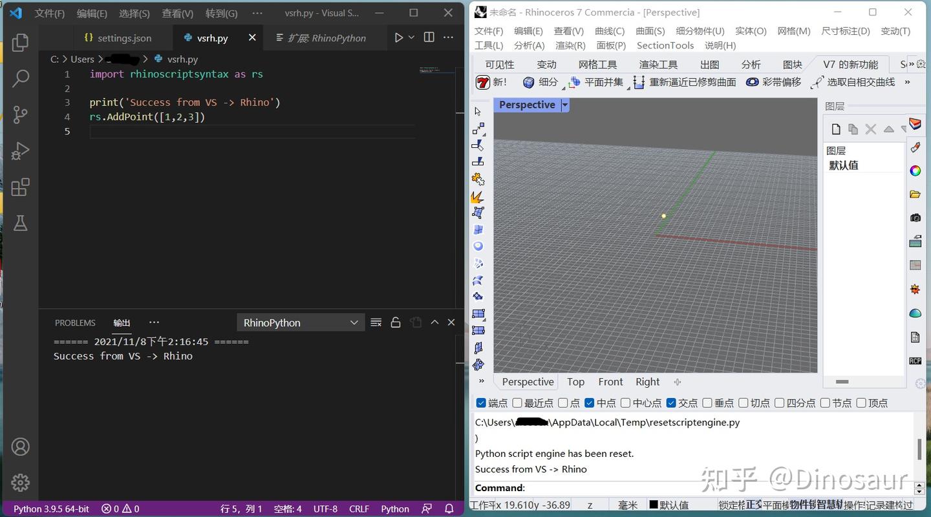The height and width of the screenshot is (517, 931).
Task: Open the color wheel icon on right sidebar
Action: (x=915, y=171)
